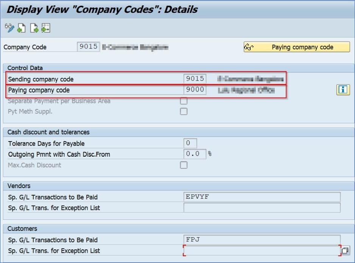Open the other entry selection icon
Image resolution: width=355 pixels, height=263 pixels.
coord(46,28)
